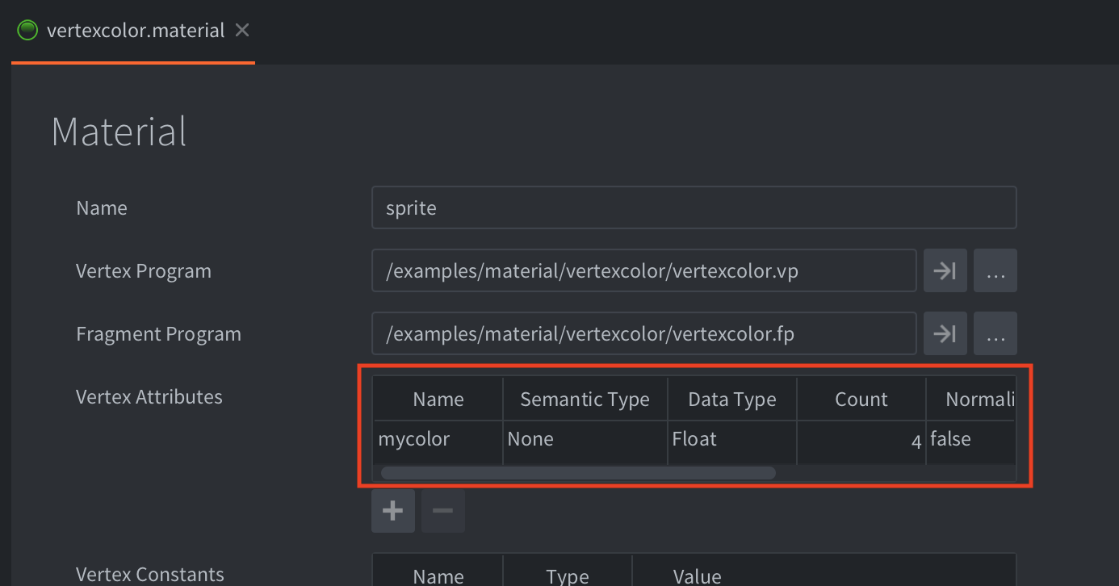Close the vertexcolor.material tab
The image size is (1119, 586).
coord(242,31)
